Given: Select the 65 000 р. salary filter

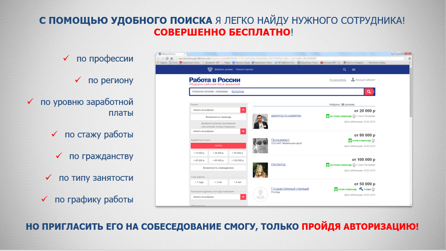Looking at the screenshot, I should (199, 160).
